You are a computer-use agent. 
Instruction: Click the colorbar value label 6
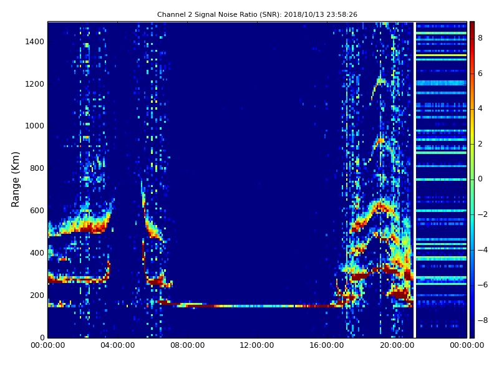tap(480, 74)
